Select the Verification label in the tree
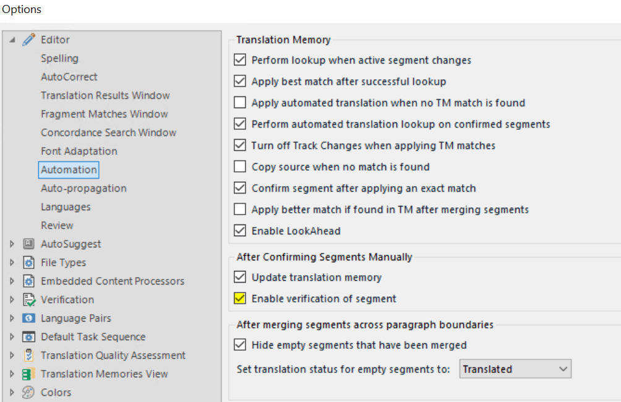The height and width of the screenshot is (402, 621). [x=67, y=299]
